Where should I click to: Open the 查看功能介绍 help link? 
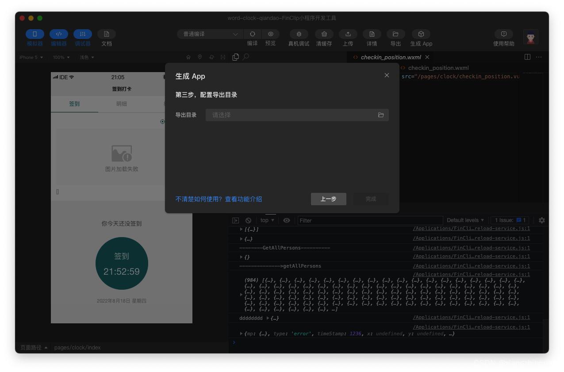(243, 199)
